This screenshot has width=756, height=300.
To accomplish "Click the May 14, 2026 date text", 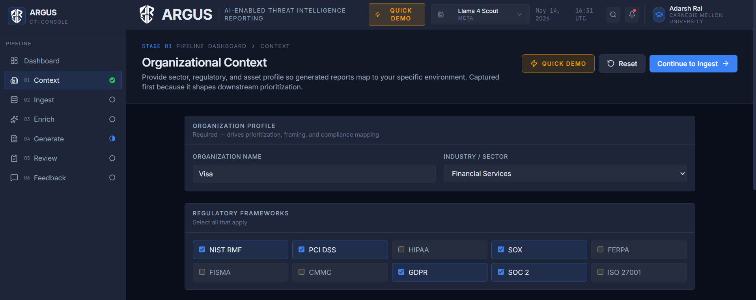I will click(547, 15).
